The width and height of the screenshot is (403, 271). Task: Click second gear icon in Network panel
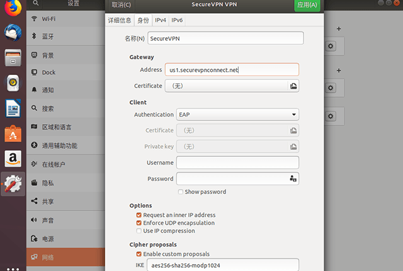(x=331, y=88)
